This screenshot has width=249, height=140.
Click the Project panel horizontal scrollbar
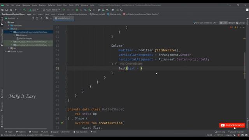tap(25, 129)
